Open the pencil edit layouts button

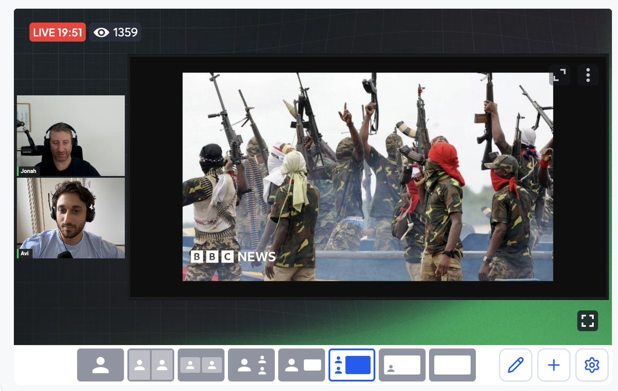tap(516, 365)
